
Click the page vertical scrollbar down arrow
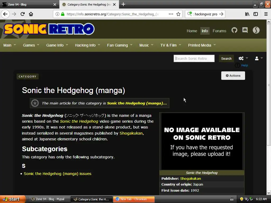269,193
